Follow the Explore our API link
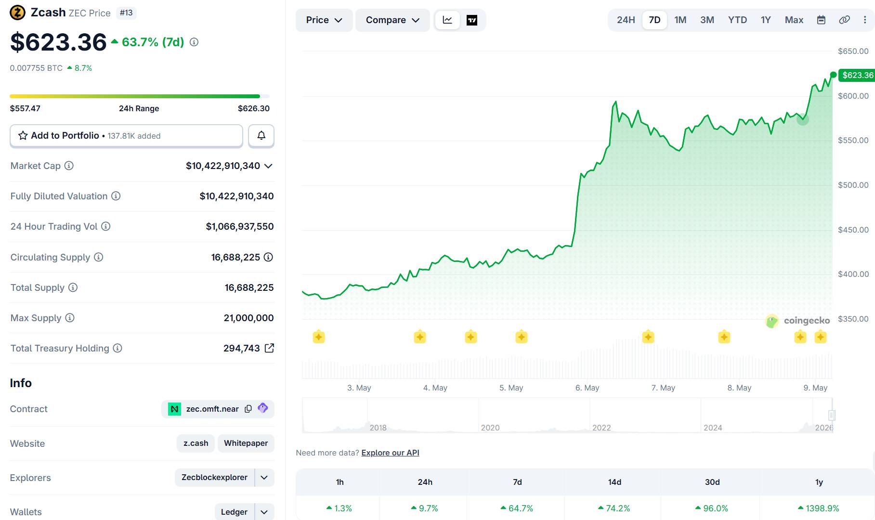Screen dimensions: 875x520 (x=391, y=453)
